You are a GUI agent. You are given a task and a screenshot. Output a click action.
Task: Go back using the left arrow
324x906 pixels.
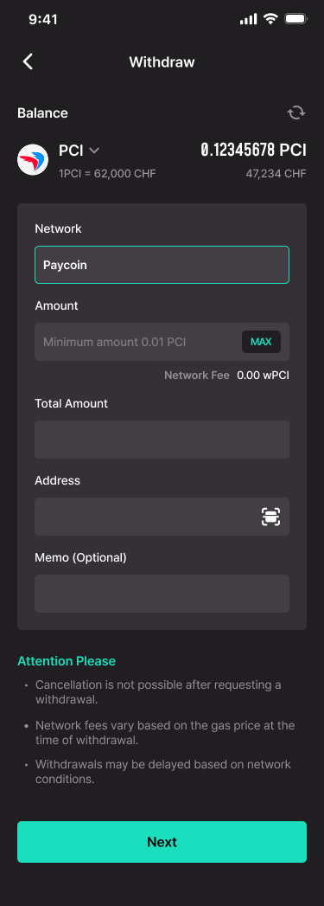point(28,61)
